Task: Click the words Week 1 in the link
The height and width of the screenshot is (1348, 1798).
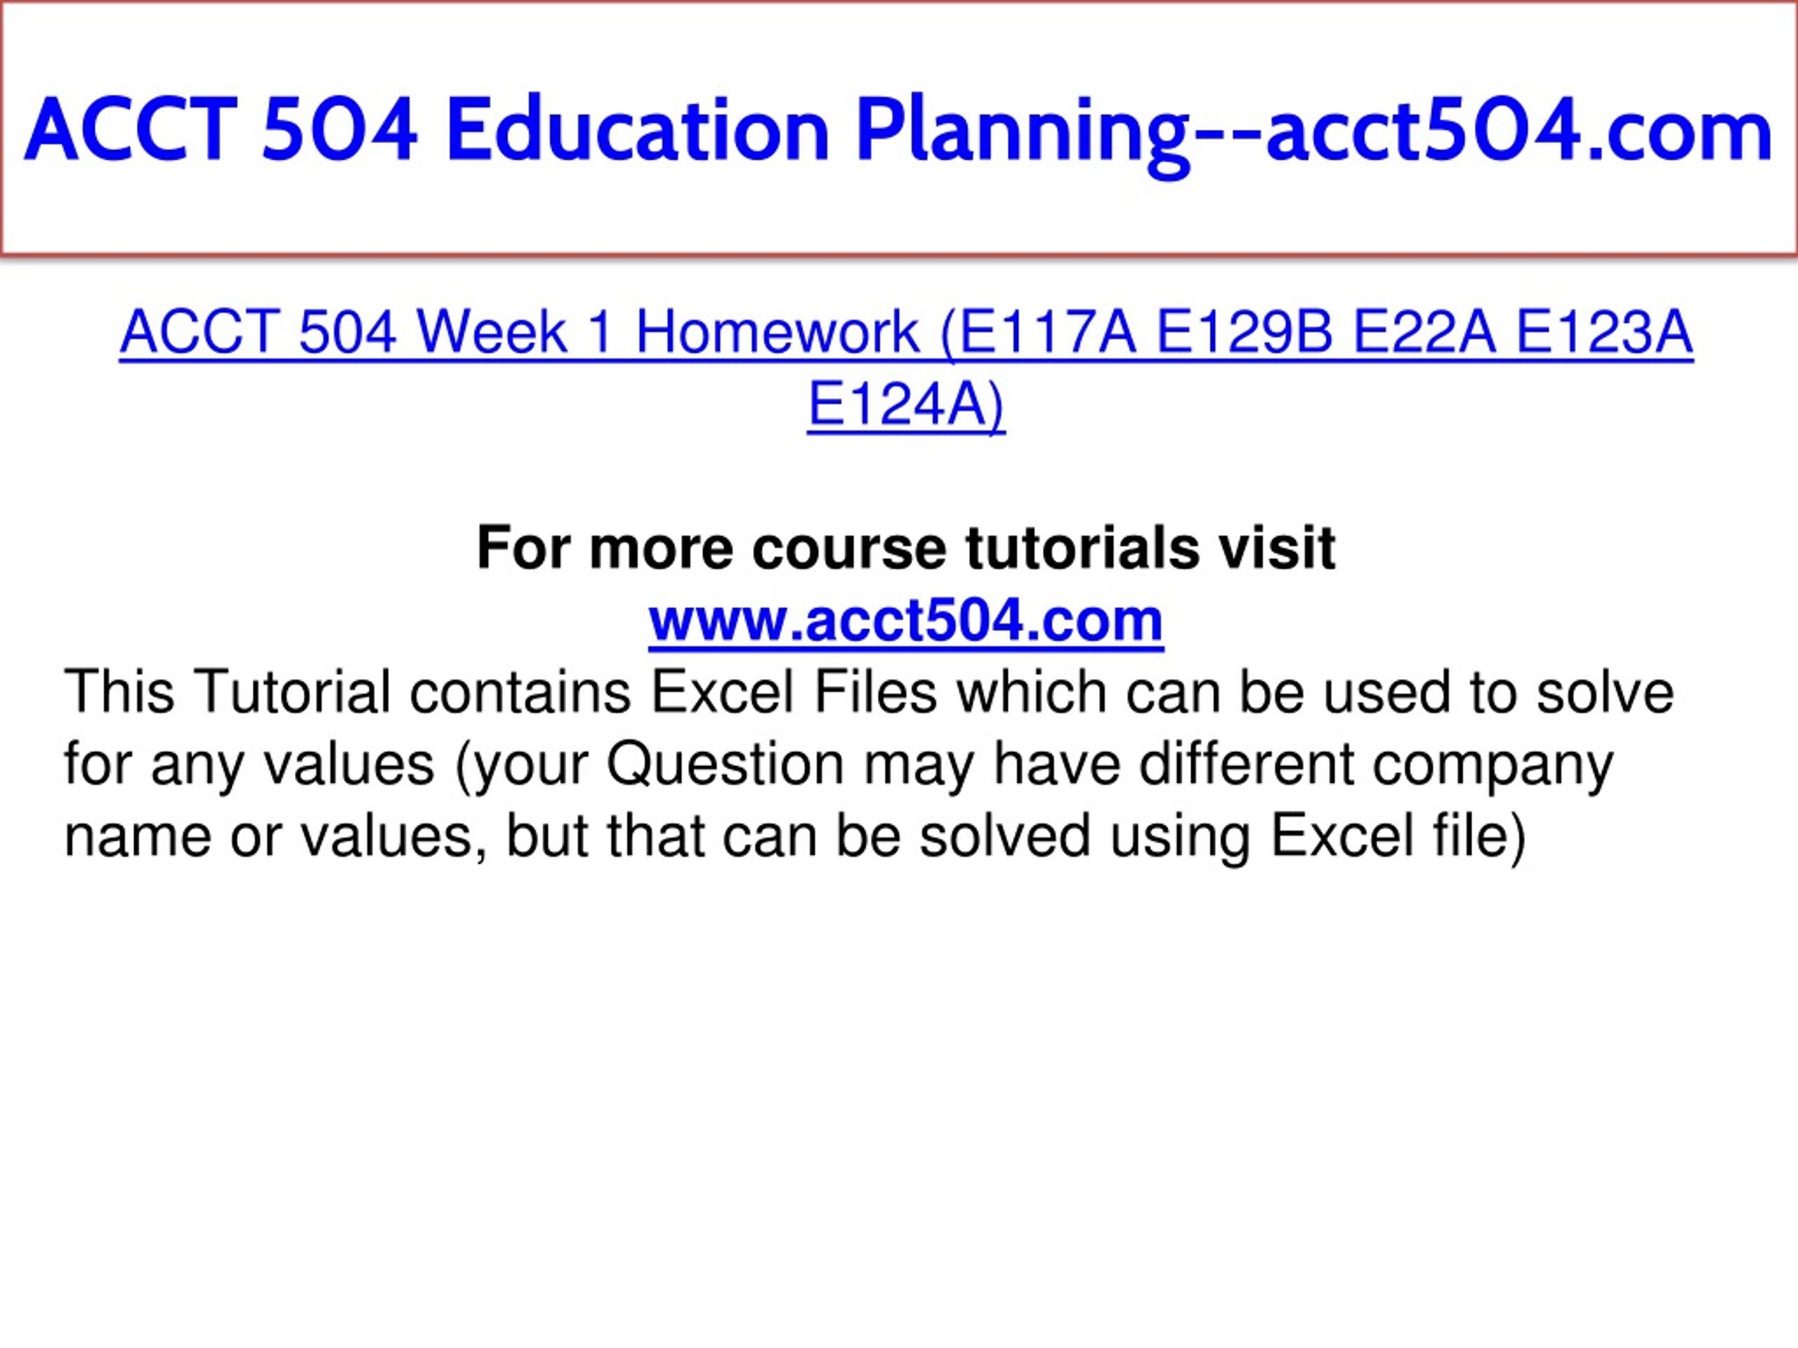Action: tap(513, 332)
